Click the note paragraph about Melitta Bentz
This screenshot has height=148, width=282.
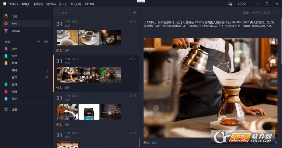[x=209, y=24]
